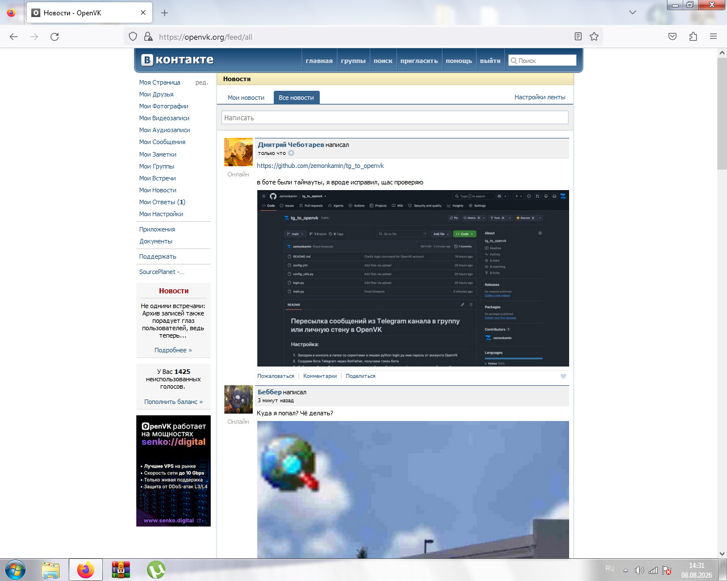
Task: Open Документы in the sidebar
Action: coord(156,241)
